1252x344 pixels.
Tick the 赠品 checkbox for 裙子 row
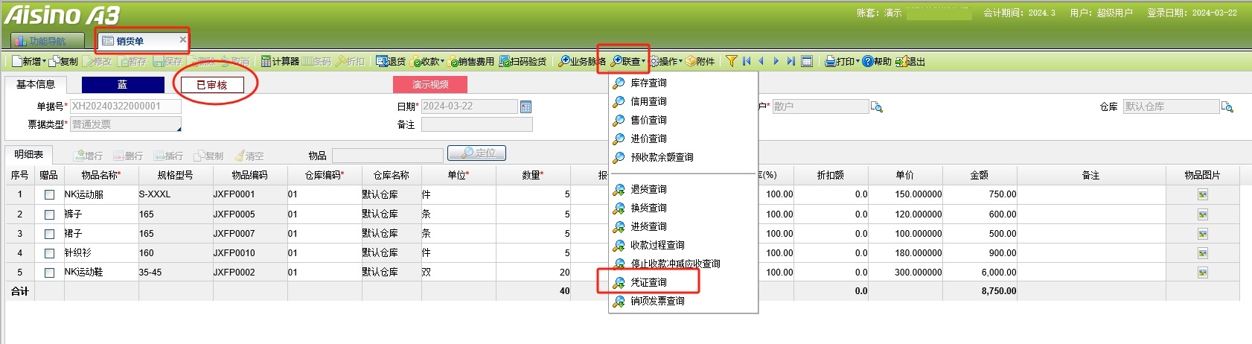[49, 234]
